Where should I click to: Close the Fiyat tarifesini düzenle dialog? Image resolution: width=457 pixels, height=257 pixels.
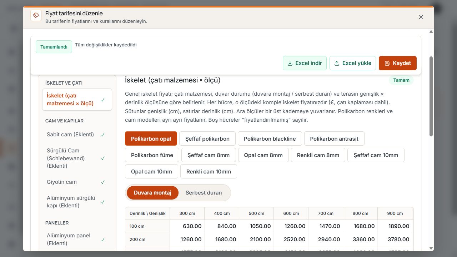click(x=421, y=17)
